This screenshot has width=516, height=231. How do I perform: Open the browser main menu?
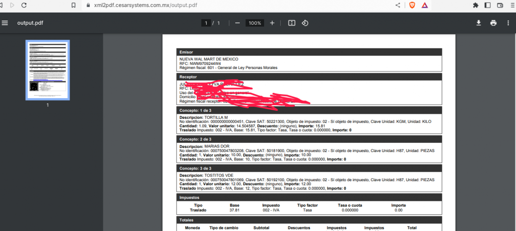pyautogui.click(x=511, y=5)
